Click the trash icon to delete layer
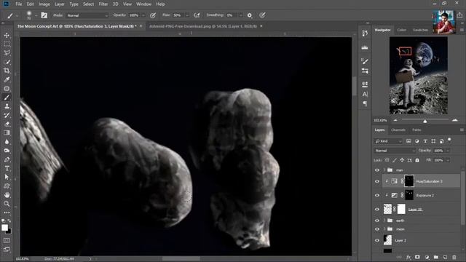The image size is (466, 262). (454, 257)
